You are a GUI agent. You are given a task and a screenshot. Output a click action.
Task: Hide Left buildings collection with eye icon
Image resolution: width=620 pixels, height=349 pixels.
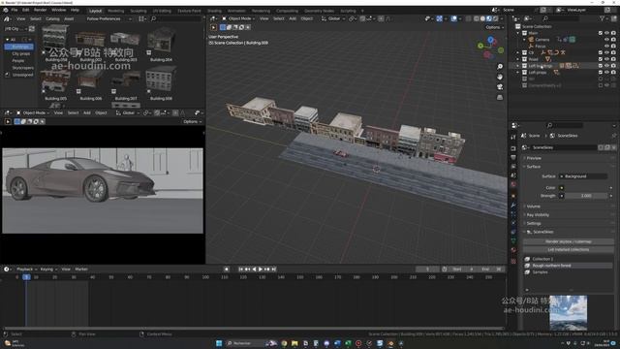point(607,66)
